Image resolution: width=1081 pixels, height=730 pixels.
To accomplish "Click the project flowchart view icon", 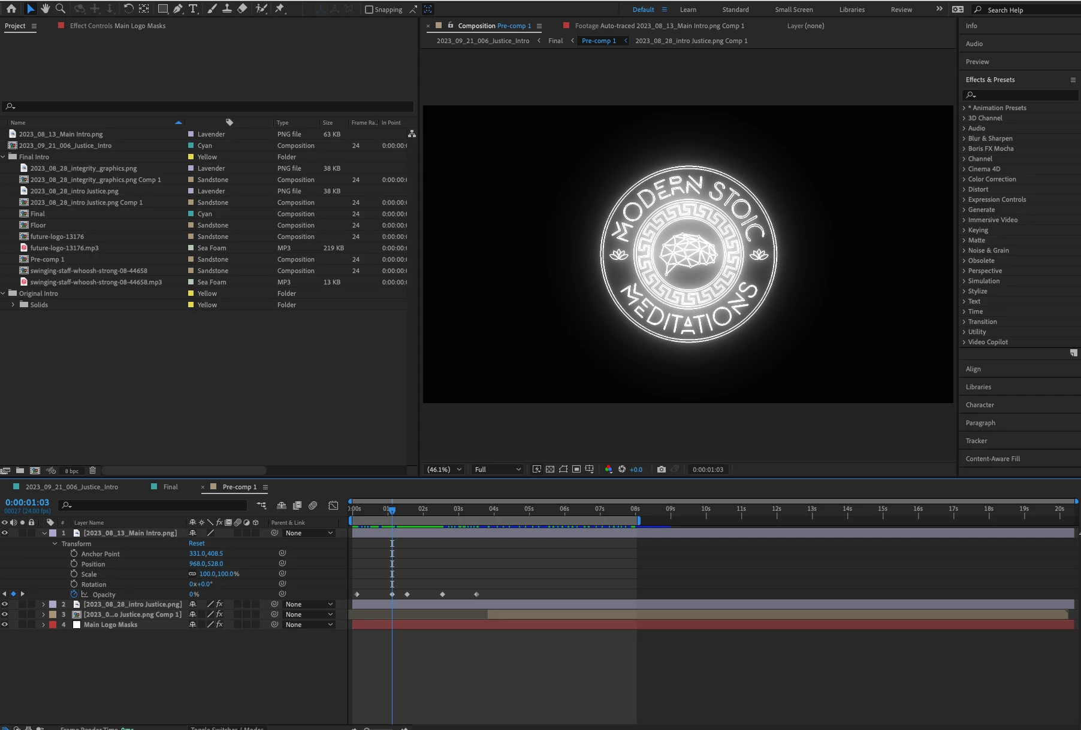I will click(x=412, y=134).
